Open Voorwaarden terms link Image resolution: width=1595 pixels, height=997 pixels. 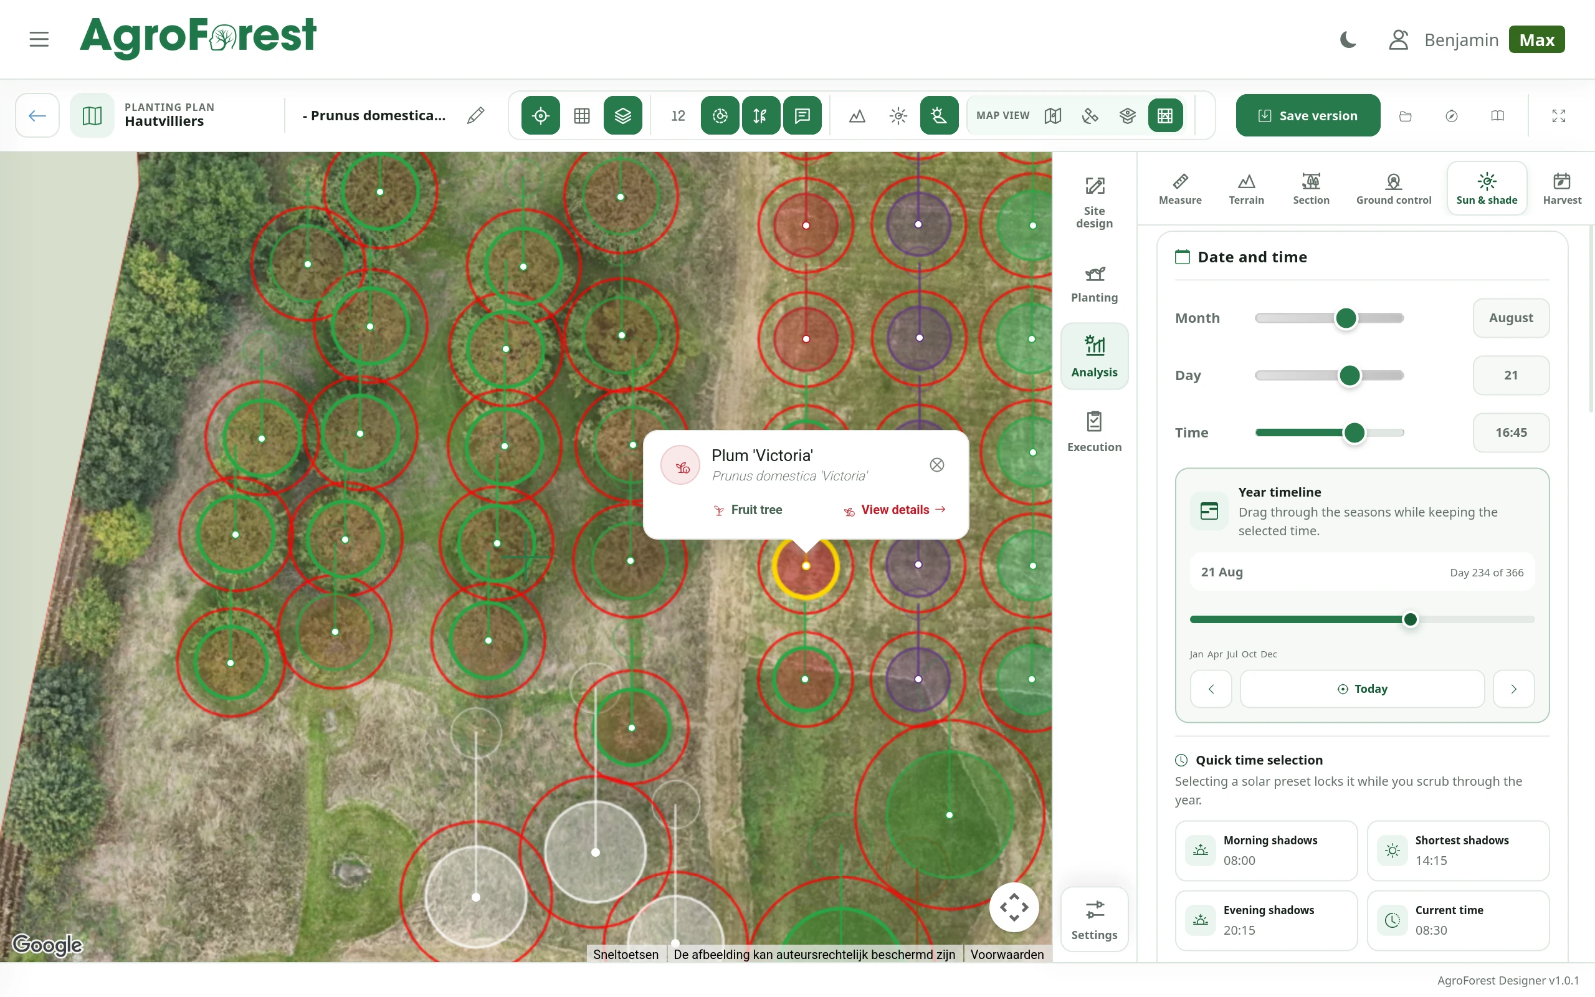(1006, 954)
